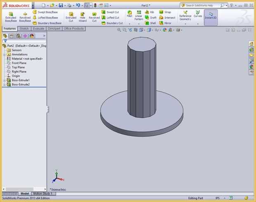
Task: Open the Hole Wizard
Action: tap(83, 17)
